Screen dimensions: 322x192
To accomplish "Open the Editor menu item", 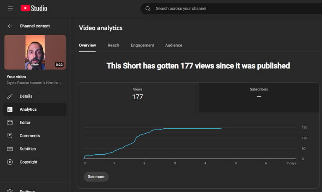I will coord(35,122).
